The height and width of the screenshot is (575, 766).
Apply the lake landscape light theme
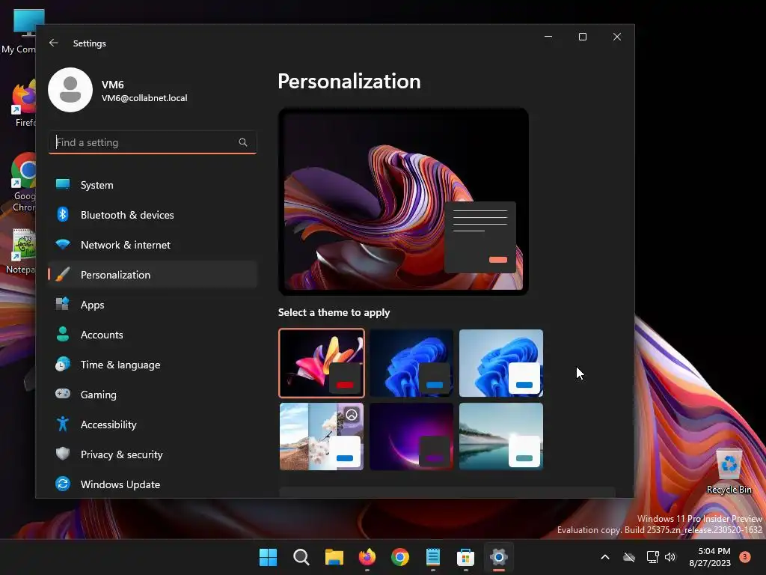pyautogui.click(x=501, y=436)
